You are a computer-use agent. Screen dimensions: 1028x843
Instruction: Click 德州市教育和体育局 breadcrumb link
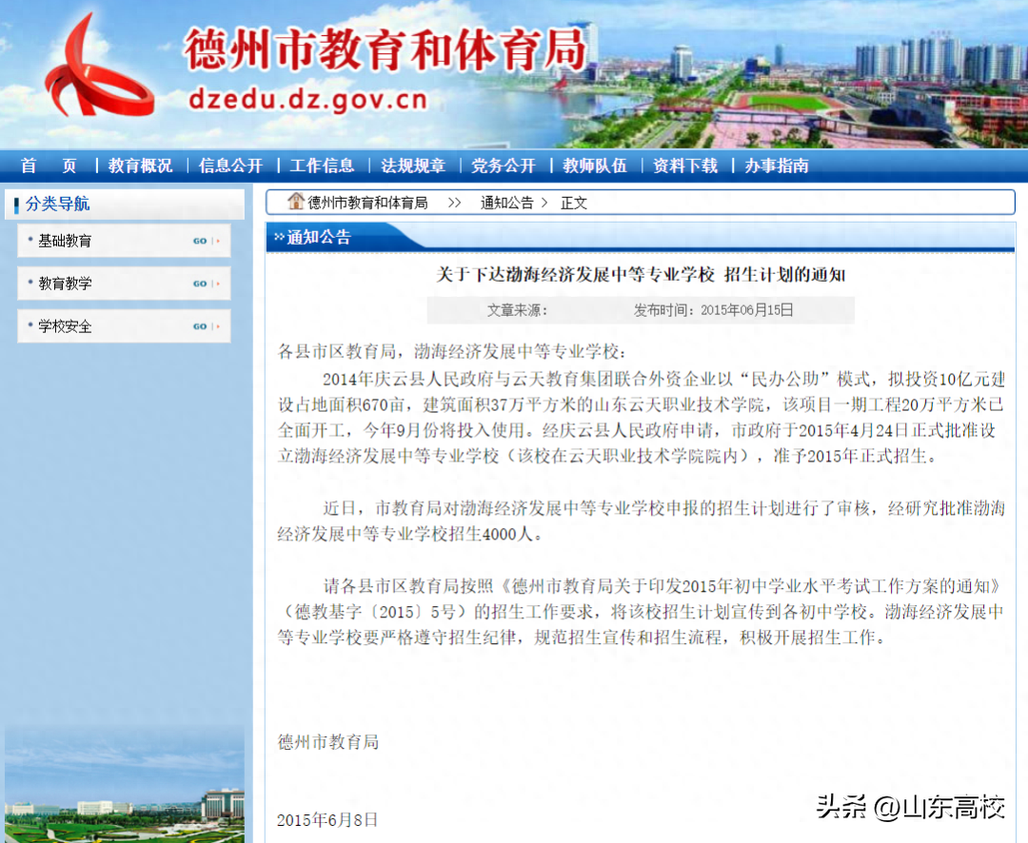coord(367,203)
